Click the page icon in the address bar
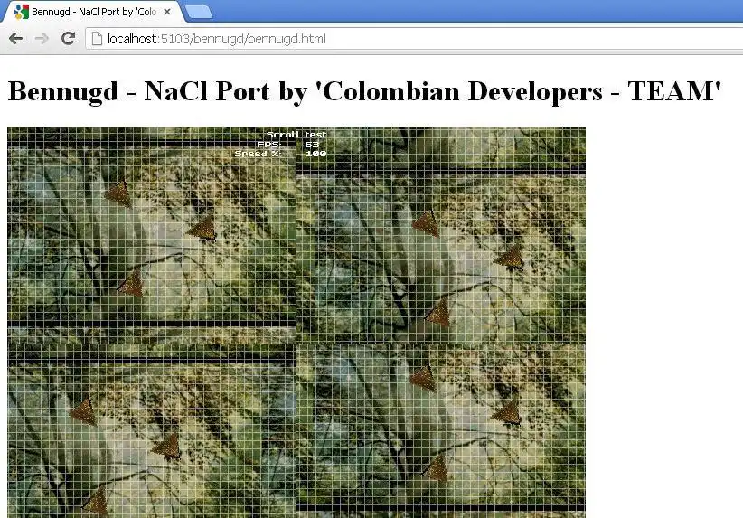The height and width of the screenshot is (518, 743). 97,39
